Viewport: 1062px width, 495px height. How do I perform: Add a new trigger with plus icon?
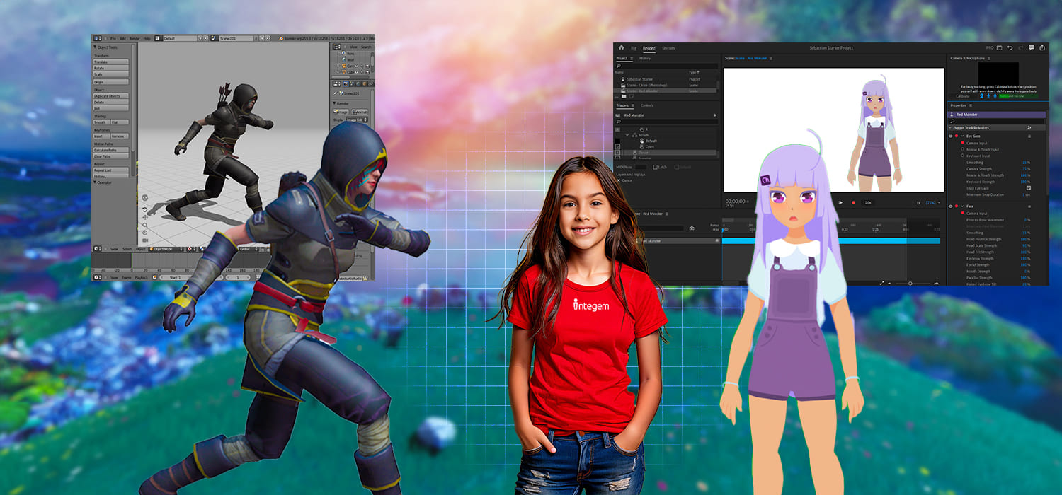click(714, 115)
